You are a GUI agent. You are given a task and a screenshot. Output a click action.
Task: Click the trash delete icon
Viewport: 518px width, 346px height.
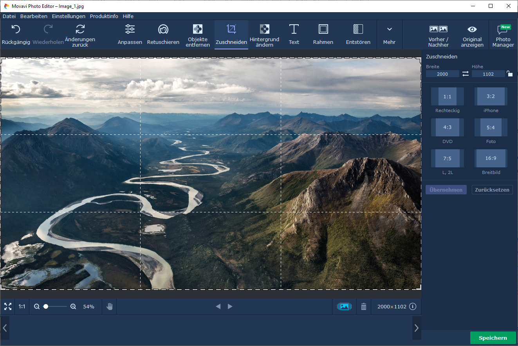click(x=364, y=306)
